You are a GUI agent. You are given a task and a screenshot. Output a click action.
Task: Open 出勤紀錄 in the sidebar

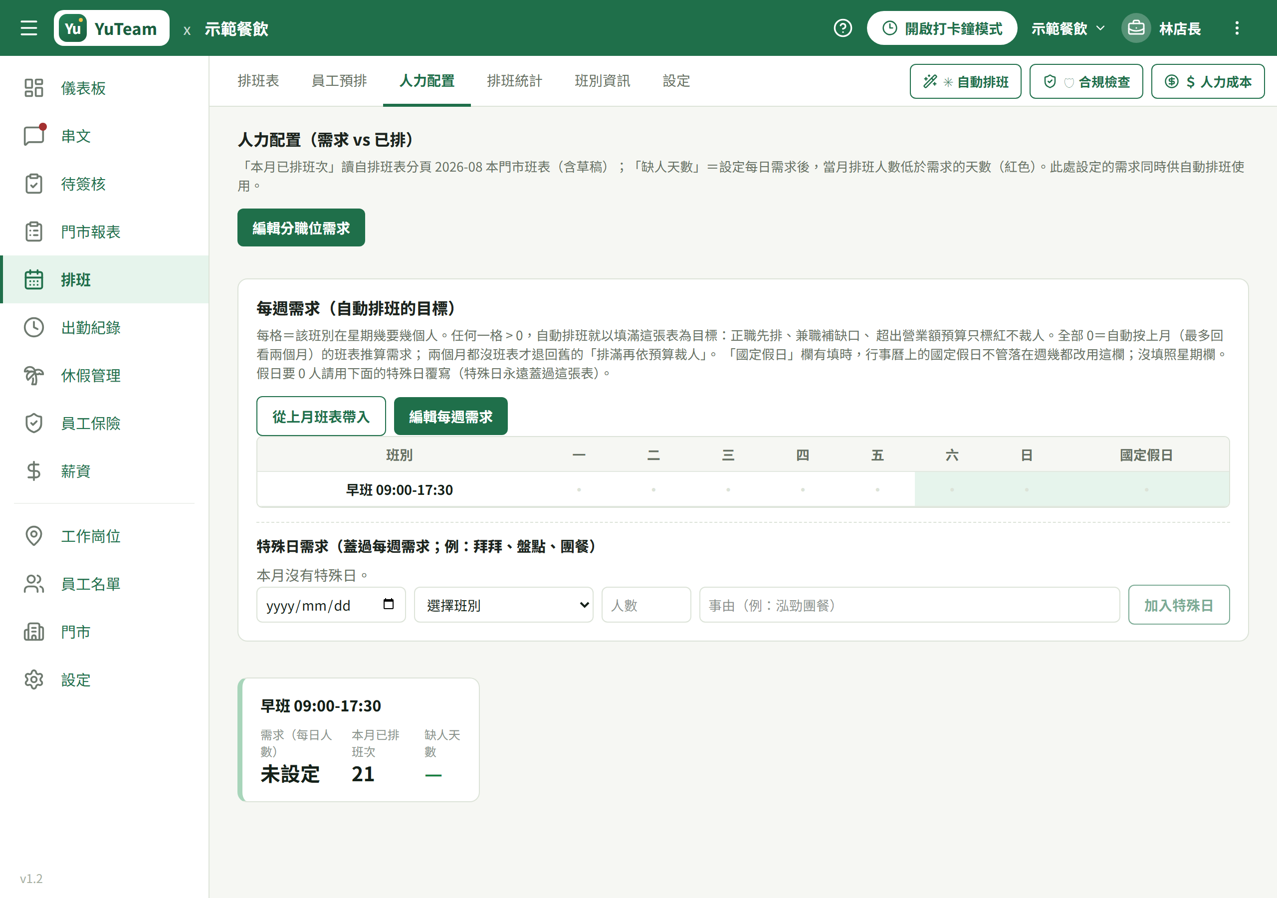click(x=105, y=327)
